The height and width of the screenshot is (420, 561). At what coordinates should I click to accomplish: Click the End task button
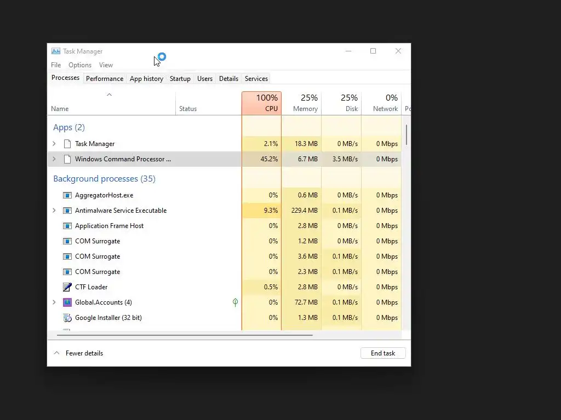pyautogui.click(x=383, y=353)
